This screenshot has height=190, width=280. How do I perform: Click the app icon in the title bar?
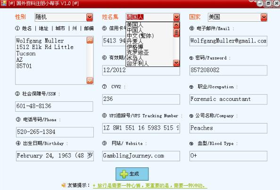coord(4,3)
